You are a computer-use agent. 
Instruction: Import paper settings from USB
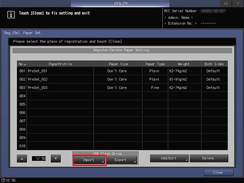tap(89, 160)
